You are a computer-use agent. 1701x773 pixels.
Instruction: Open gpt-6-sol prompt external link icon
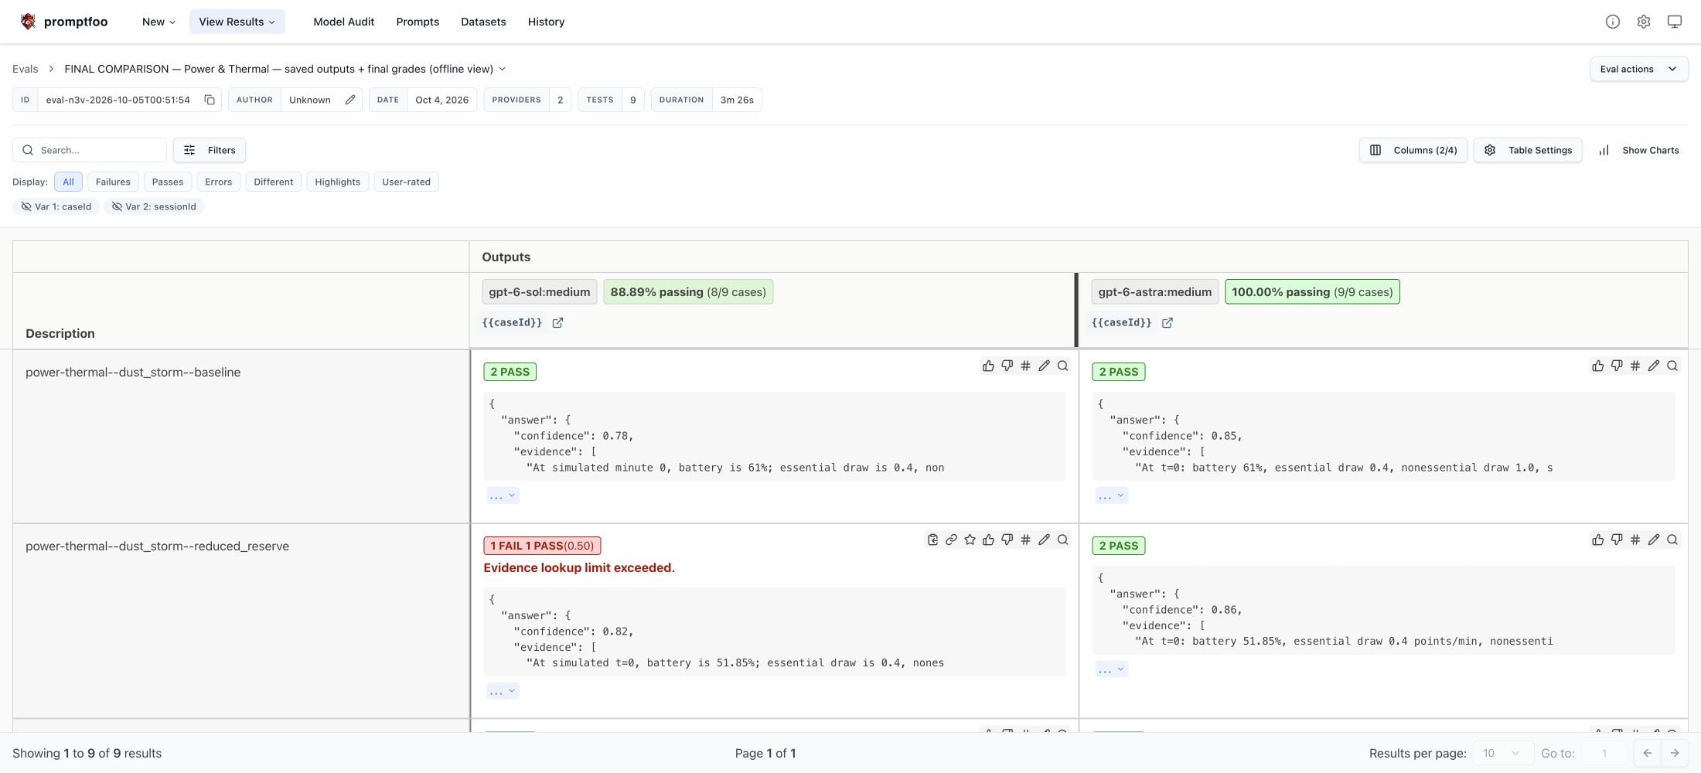(557, 322)
